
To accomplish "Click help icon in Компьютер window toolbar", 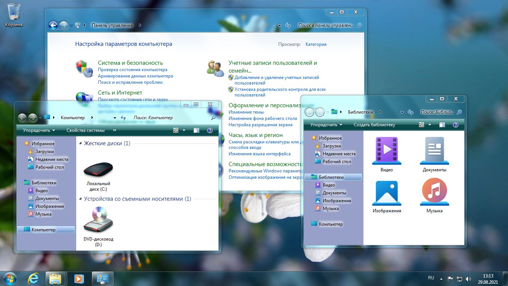I will coord(210,130).
